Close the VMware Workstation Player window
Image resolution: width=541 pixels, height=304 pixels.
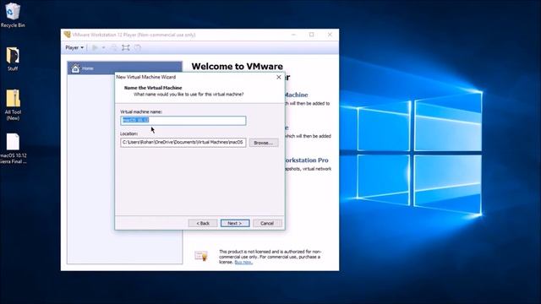click(330, 35)
